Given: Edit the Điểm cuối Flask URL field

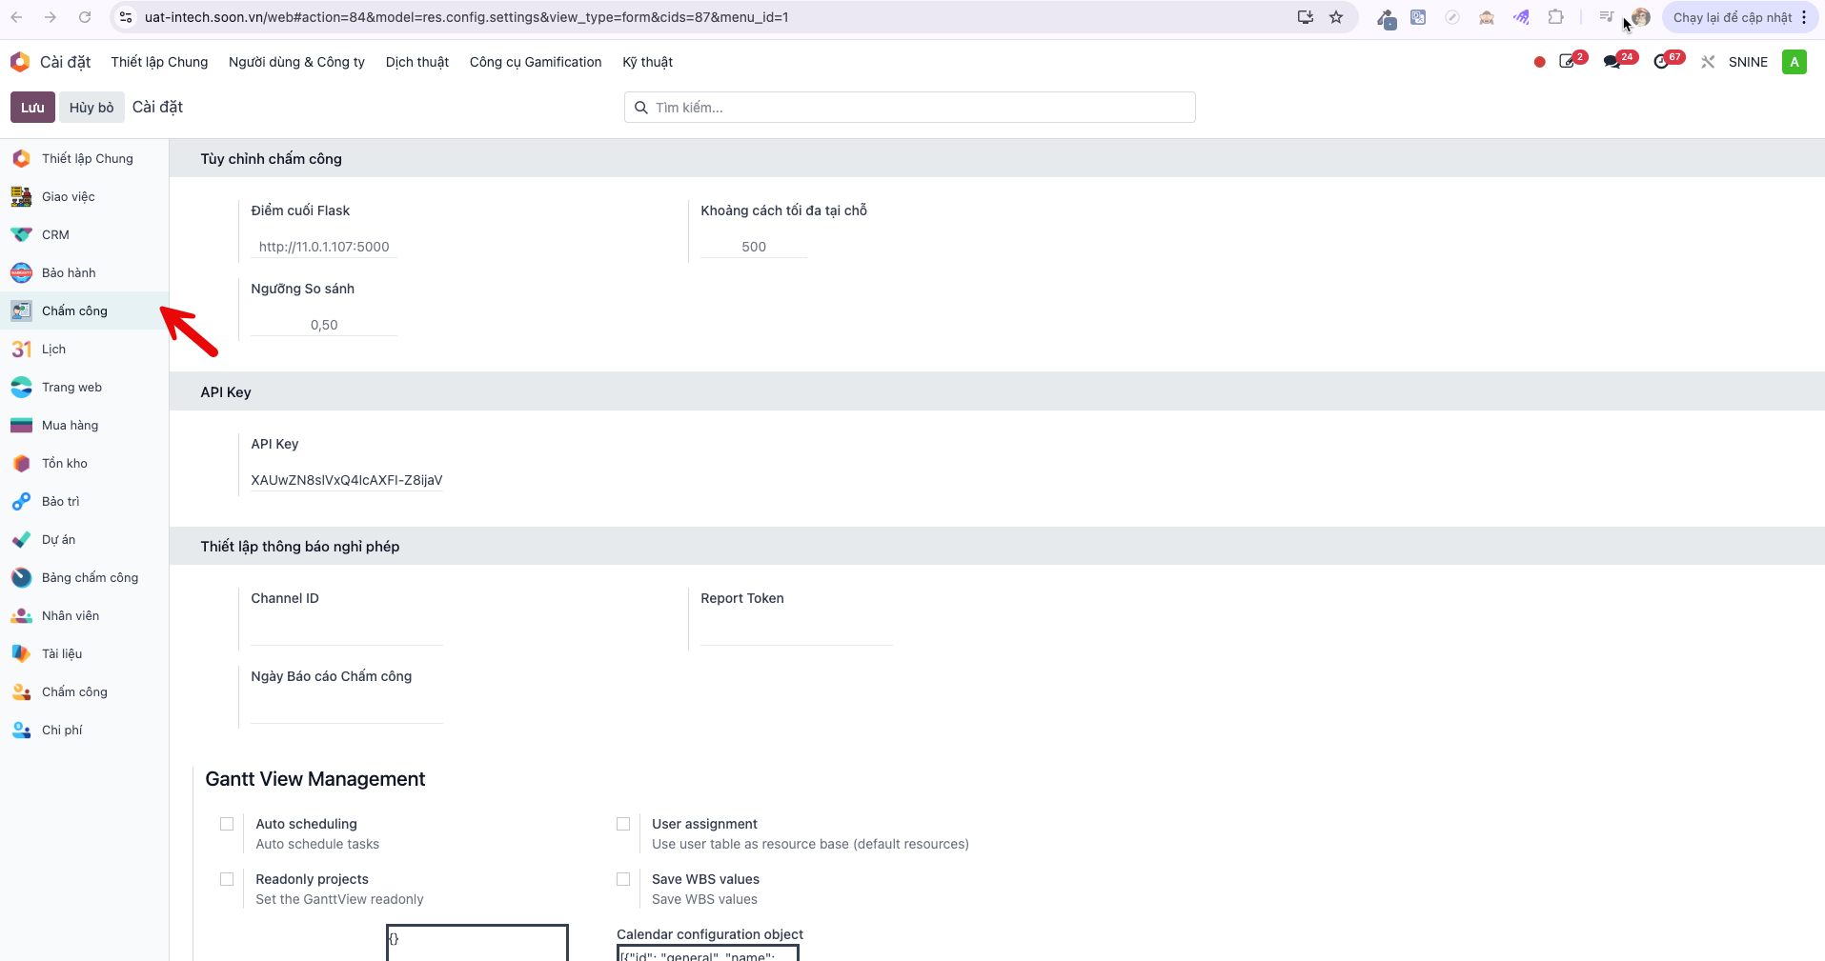Looking at the screenshot, I should tap(324, 247).
